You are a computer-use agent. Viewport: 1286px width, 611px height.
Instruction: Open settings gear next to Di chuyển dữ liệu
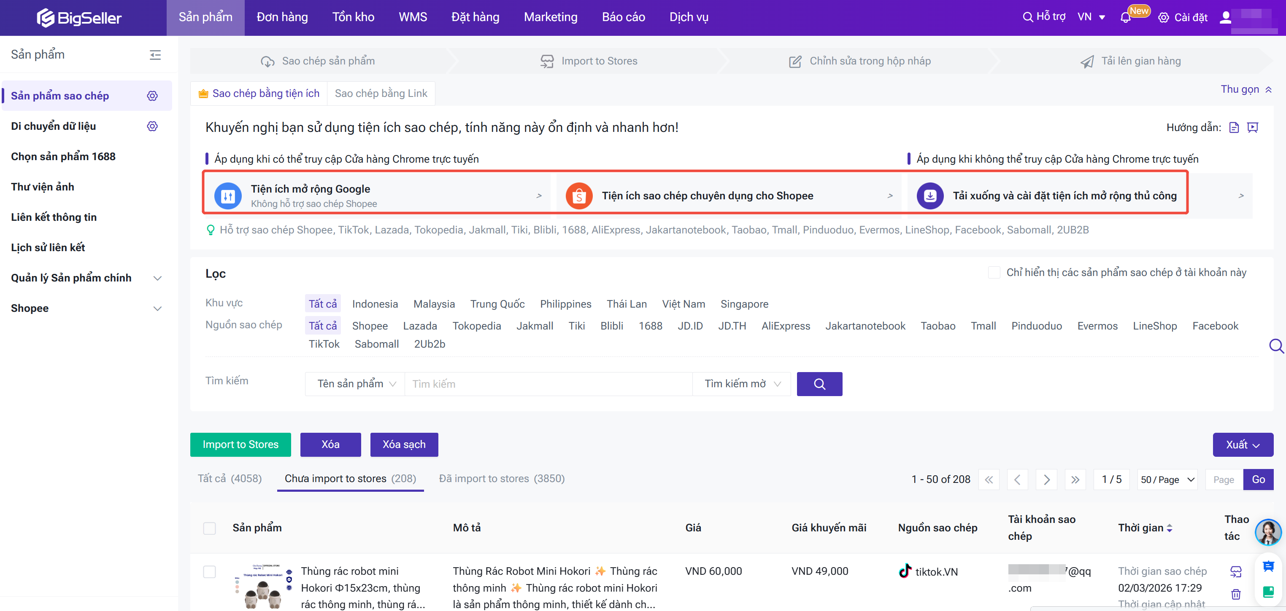pos(152,126)
